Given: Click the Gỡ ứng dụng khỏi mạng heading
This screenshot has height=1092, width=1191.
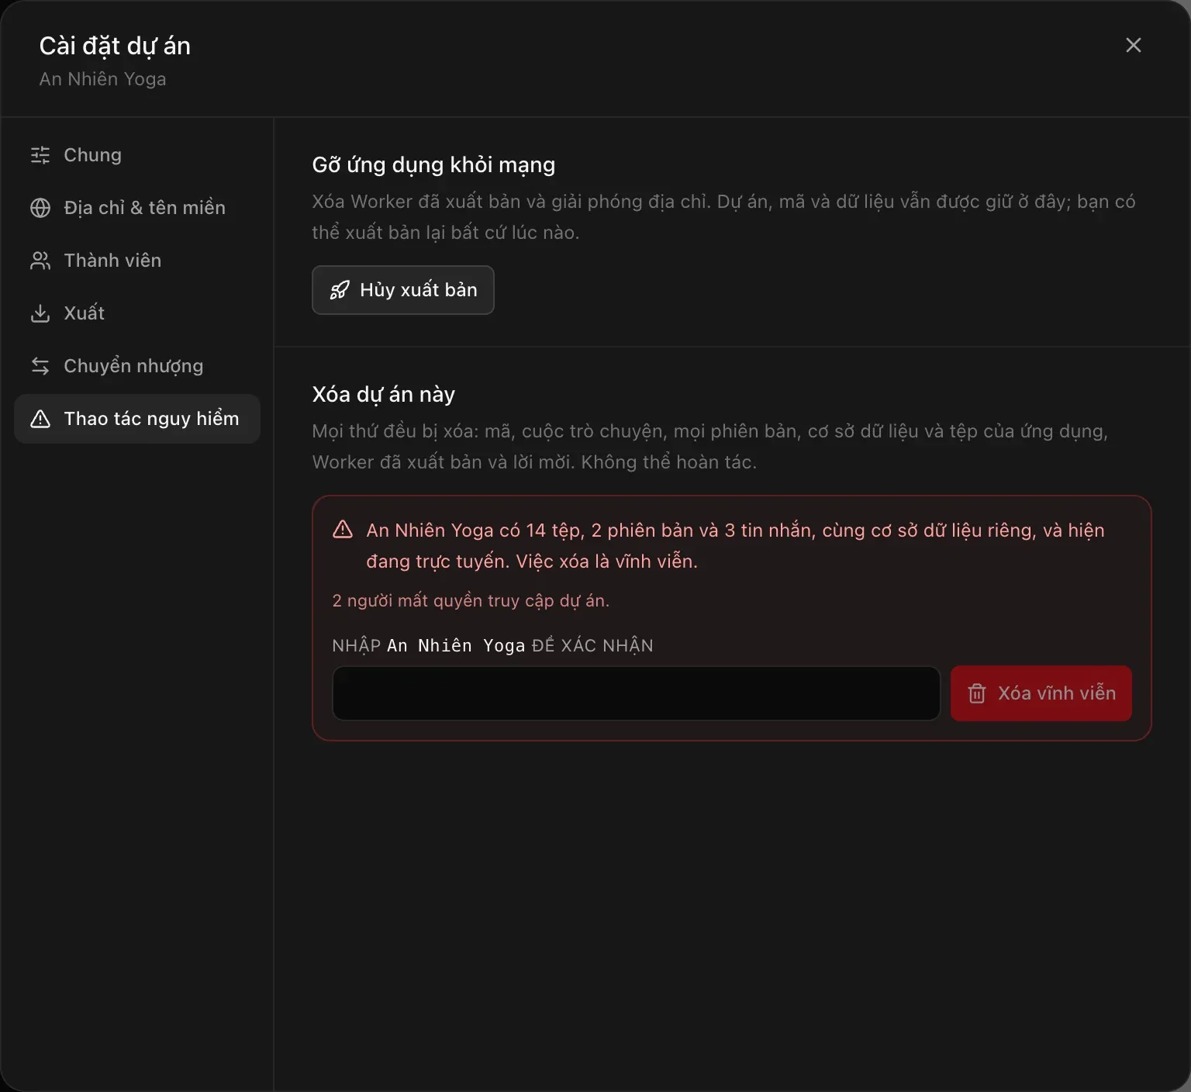Looking at the screenshot, I should 433,165.
